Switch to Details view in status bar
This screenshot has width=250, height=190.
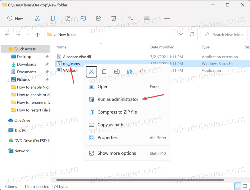pos(238,186)
